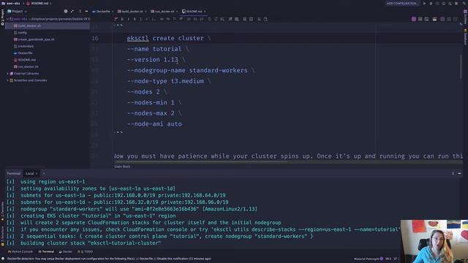Open terminal panel options menu icon
468x263 pixels.
tap(453, 174)
